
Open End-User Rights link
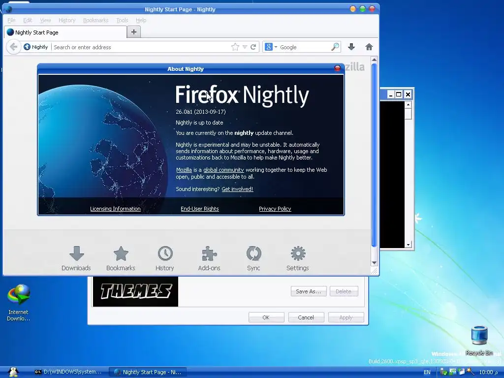(x=200, y=209)
